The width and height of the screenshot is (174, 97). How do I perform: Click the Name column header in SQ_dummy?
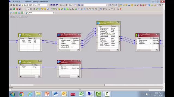point(26,65)
